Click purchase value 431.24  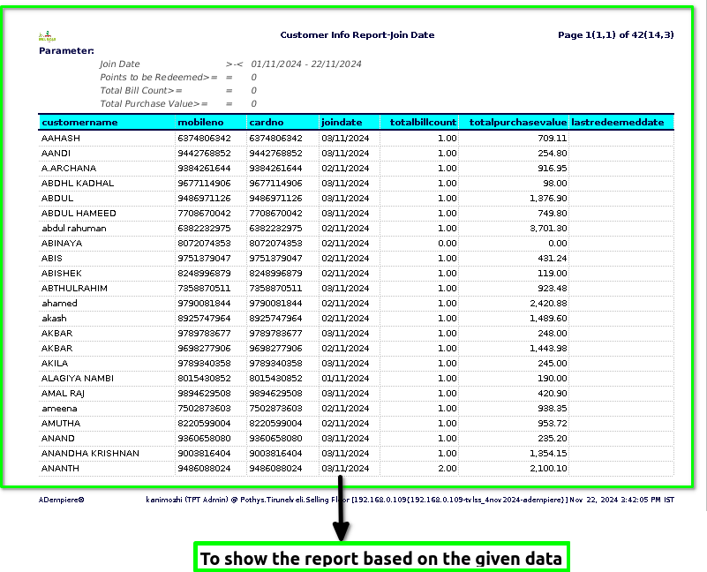pos(553,258)
